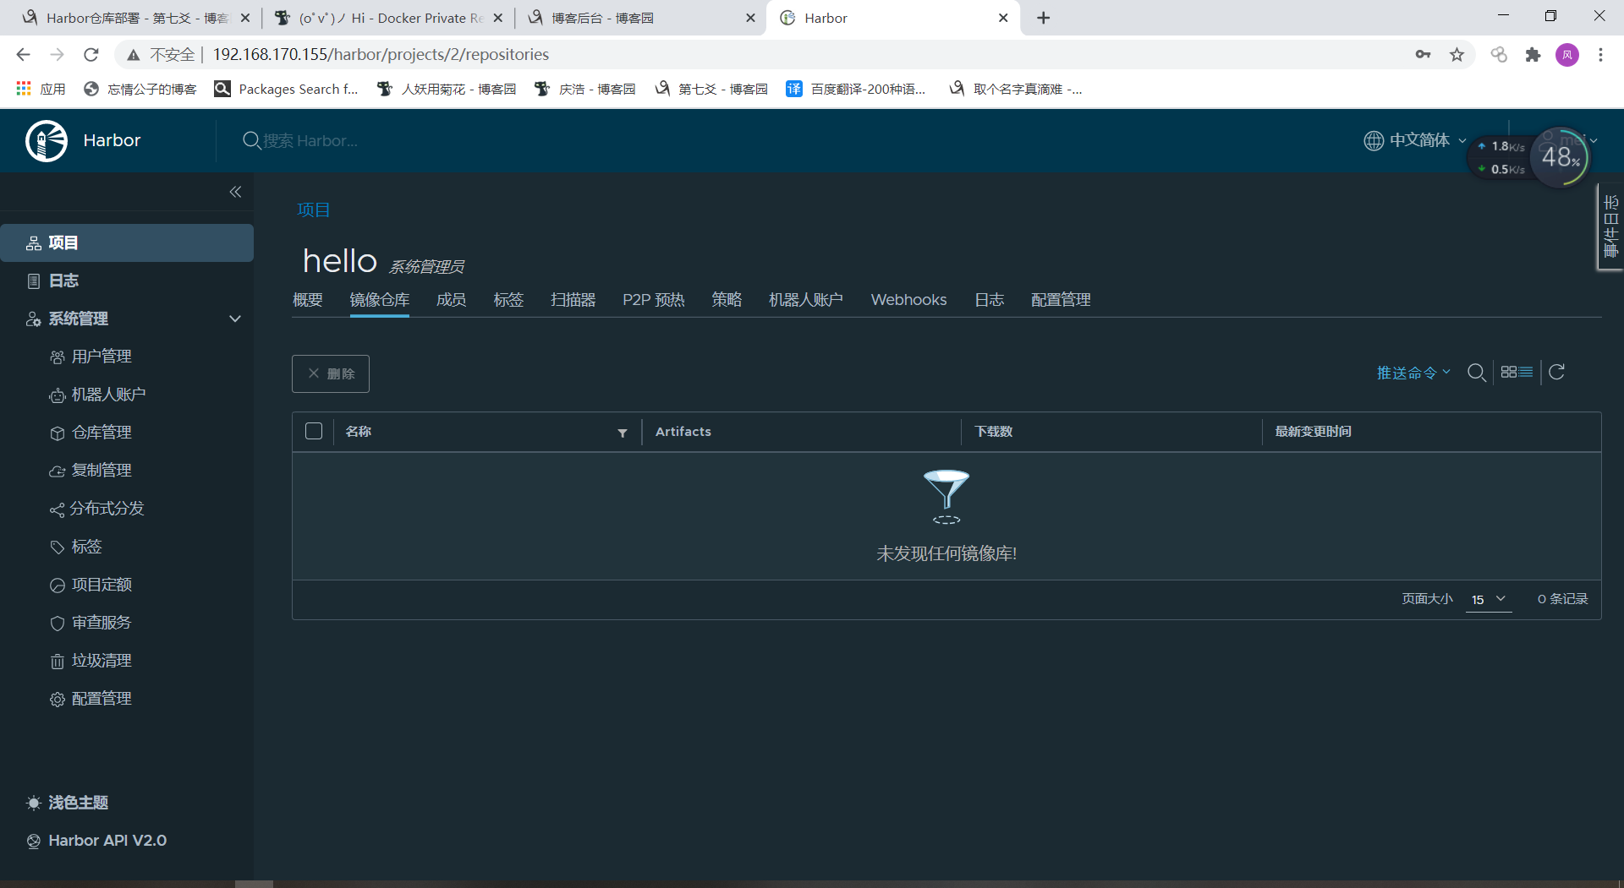The height and width of the screenshot is (888, 1624).
Task: Sort by the 下载数 column header
Action: pos(994,432)
